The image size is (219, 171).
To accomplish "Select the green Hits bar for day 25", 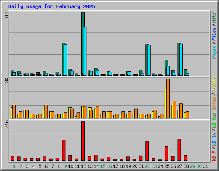I will (x=166, y=64).
